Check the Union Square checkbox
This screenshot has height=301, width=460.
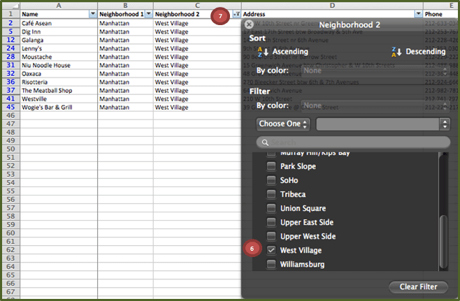(271, 208)
